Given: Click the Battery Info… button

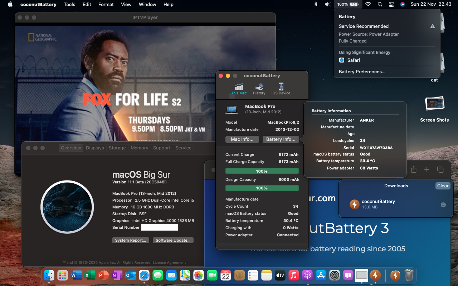Looking at the screenshot, I should pos(281,139).
